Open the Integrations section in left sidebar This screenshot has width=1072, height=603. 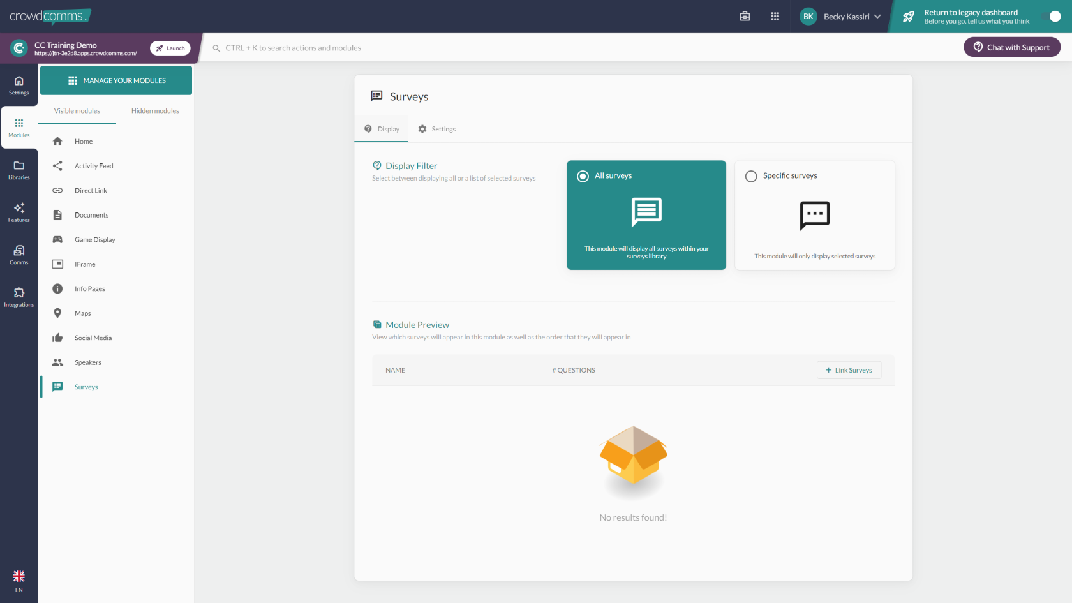coord(19,297)
